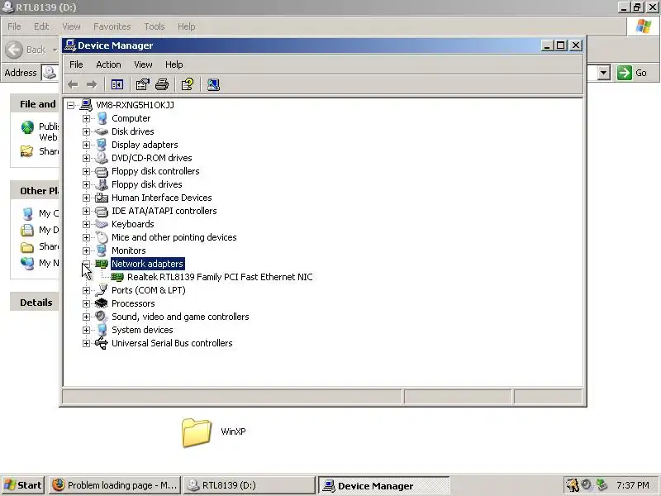The image size is (661, 496).
Task: Click the Start button
Action: [x=23, y=485]
